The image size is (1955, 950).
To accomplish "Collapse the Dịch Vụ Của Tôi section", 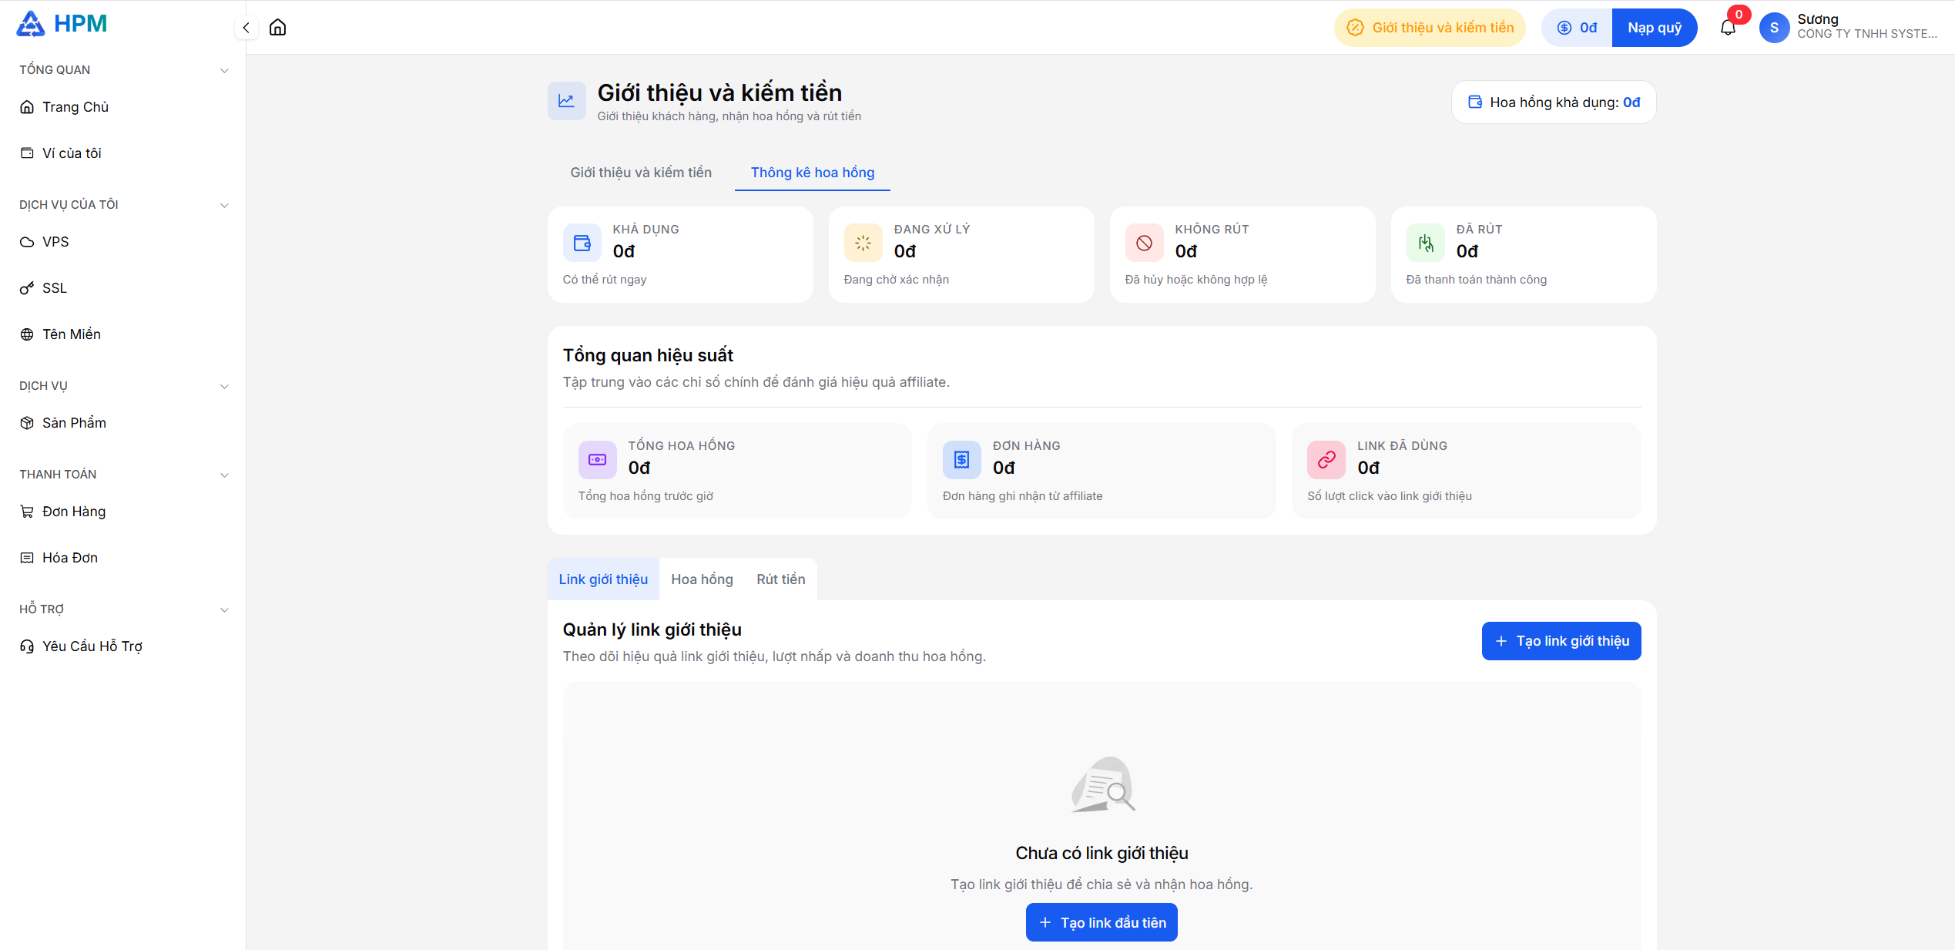I will click(224, 205).
